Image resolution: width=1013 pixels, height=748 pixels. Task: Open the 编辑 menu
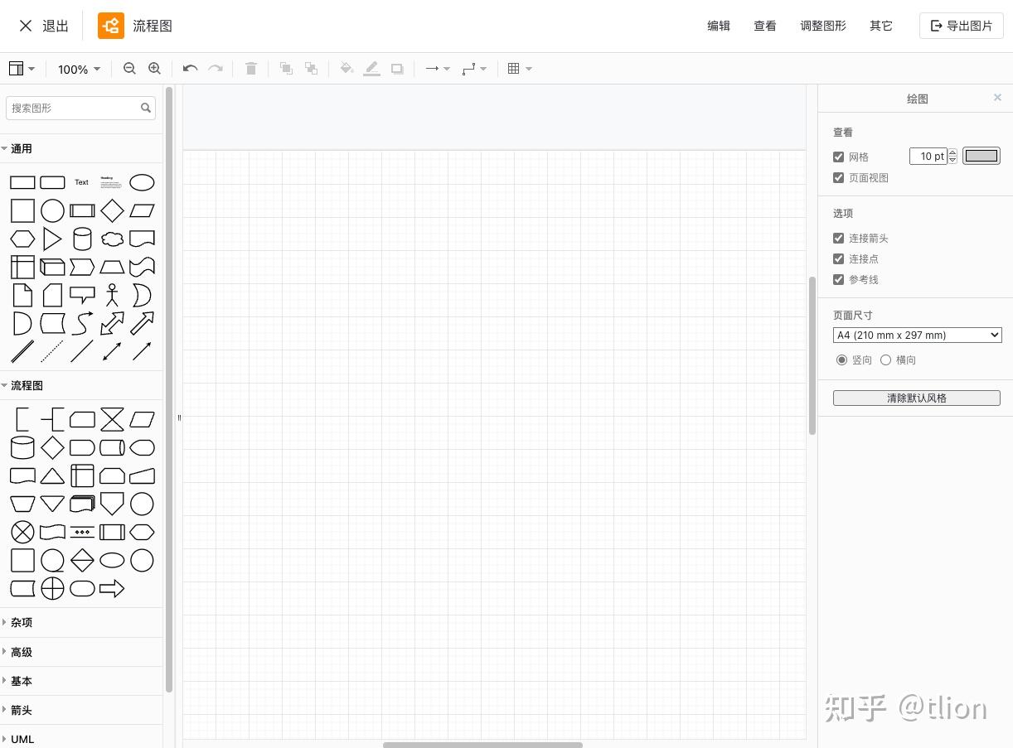pos(719,26)
